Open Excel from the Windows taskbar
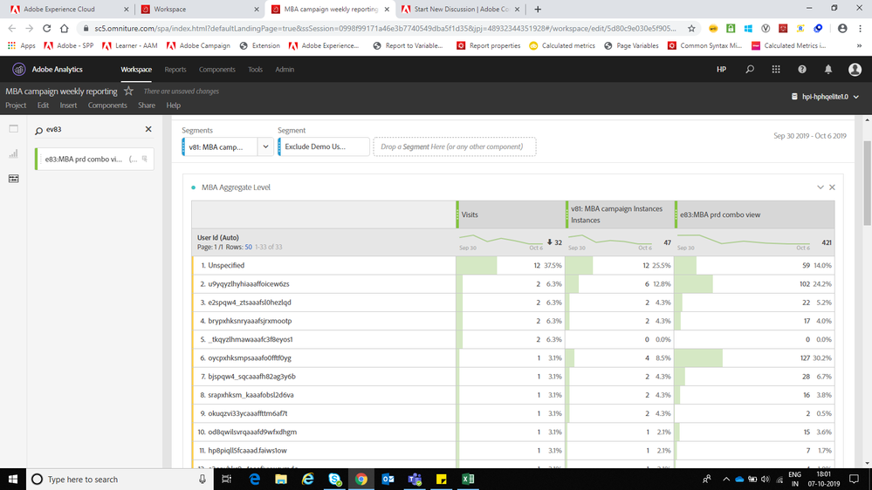This screenshot has width=872, height=490. pyautogui.click(x=468, y=479)
